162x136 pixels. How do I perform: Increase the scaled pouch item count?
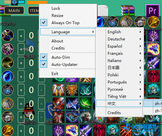point(21,90)
